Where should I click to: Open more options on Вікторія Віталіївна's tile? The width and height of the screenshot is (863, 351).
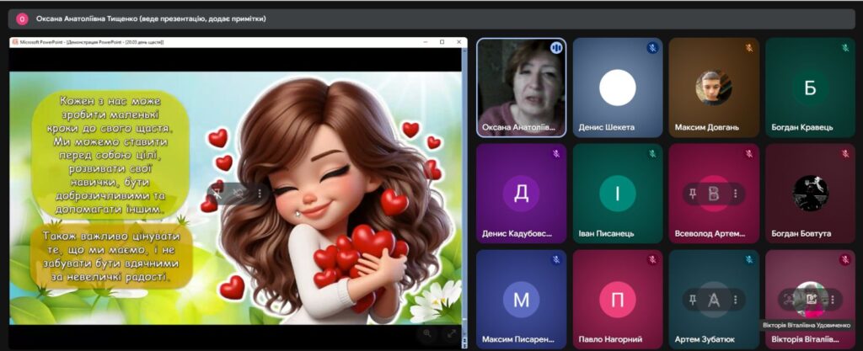point(832,299)
